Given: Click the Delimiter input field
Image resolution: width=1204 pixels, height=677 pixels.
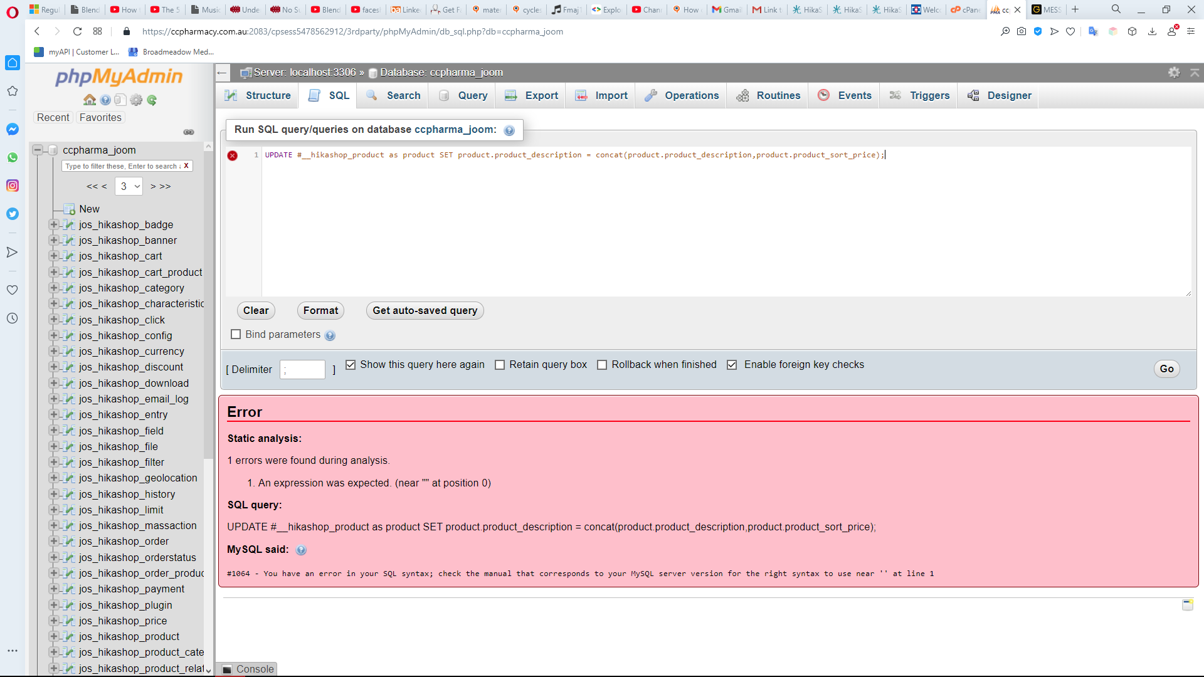Looking at the screenshot, I should (302, 370).
